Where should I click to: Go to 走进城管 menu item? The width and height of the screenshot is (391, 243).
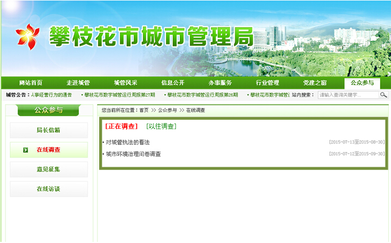click(78, 83)
